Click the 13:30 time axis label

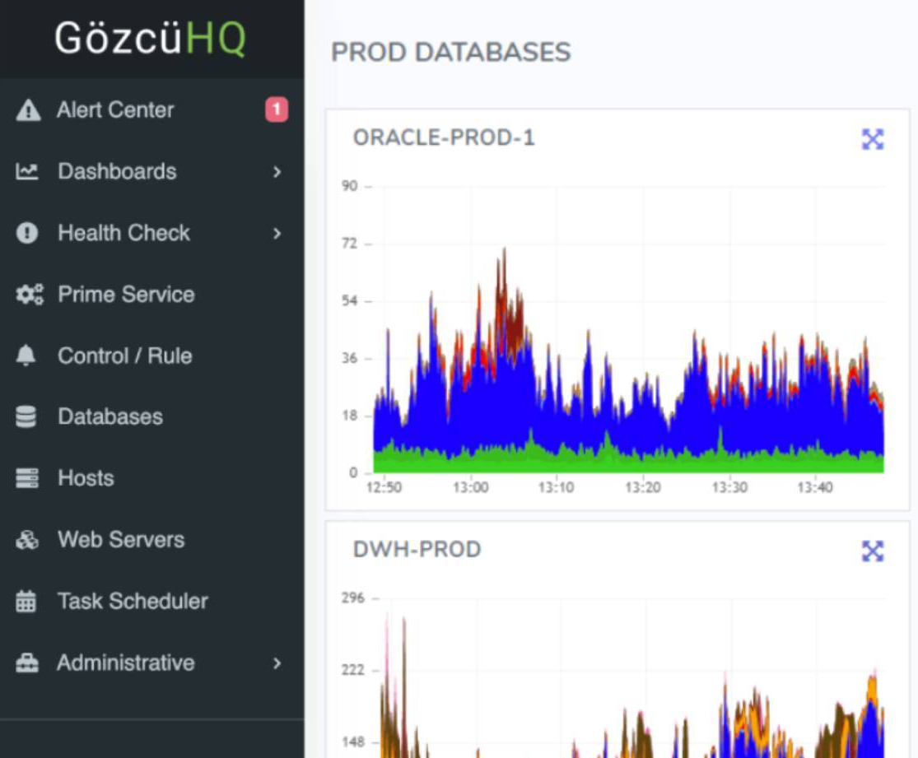(x=729, y=487)
